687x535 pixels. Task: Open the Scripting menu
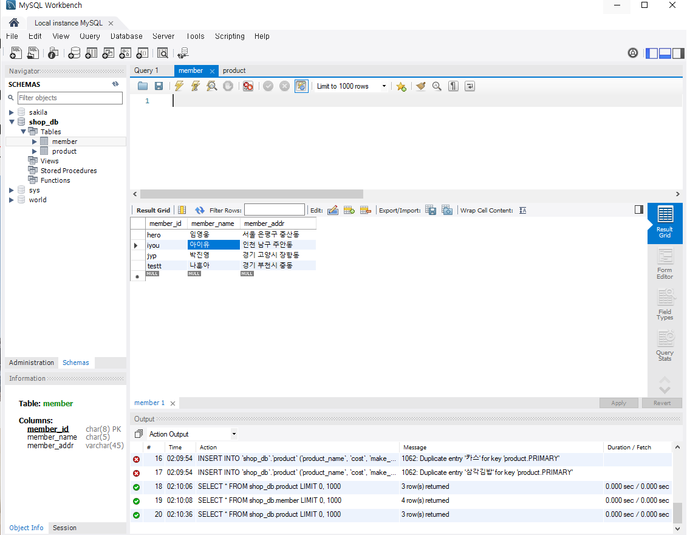pos(230,36)
